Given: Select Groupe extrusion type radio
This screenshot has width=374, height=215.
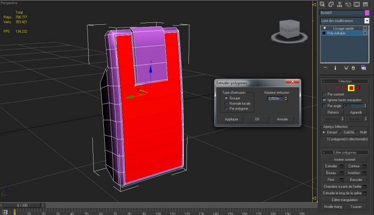Looking at the screenshot, I should 226,98.
